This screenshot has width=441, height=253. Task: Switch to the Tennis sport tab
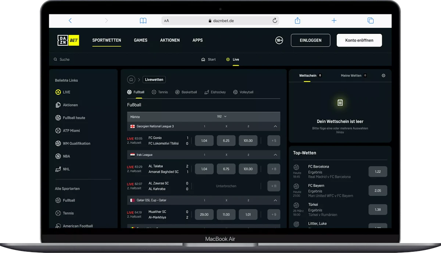click(x=160, y=92)
